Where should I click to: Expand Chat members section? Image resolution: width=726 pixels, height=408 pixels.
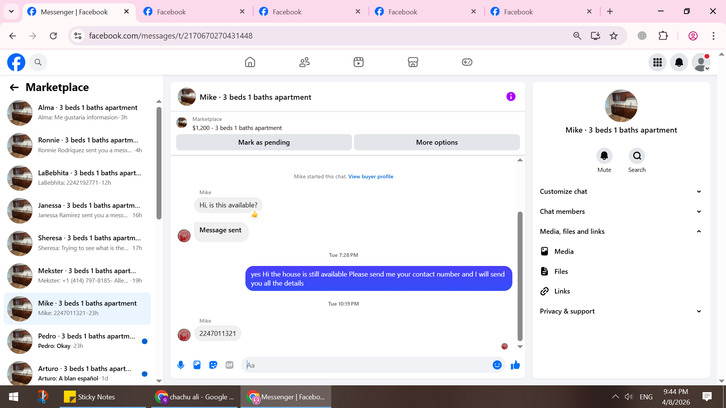621,212
